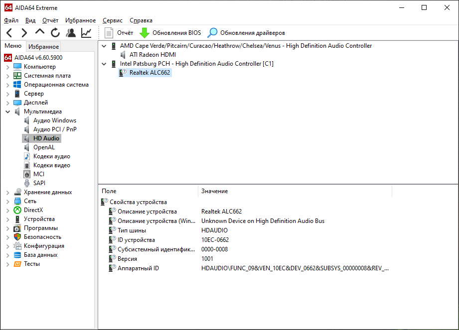Select OpenAL in the sidebar
This screenshot has width=459, height=330.
tap(44, 147)
